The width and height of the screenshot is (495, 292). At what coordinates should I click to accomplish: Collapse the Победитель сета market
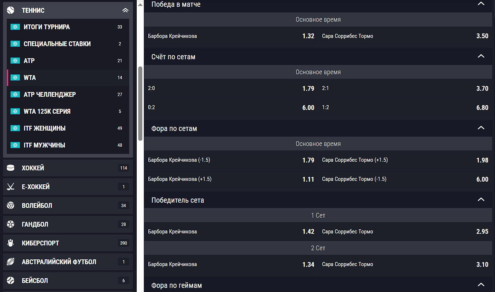point(481,200)
